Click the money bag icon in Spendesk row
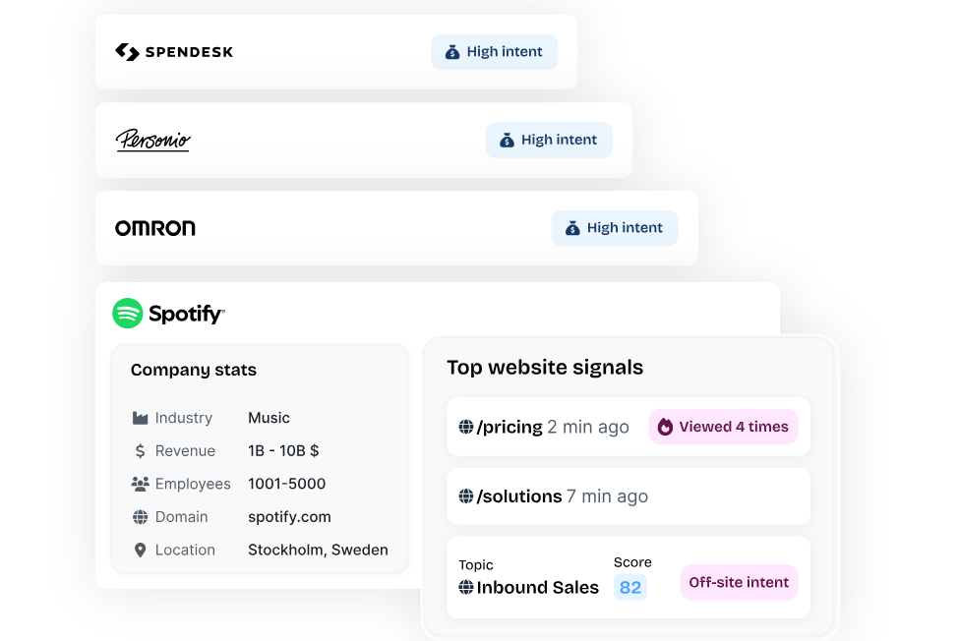This screenshot has height=641, width=959. click(x=452, y=52)
